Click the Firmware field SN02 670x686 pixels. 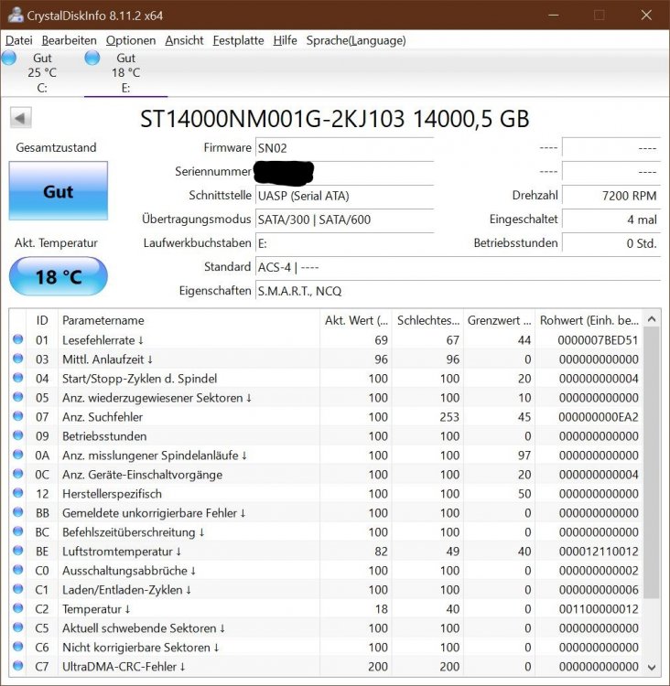pos(344,148)
